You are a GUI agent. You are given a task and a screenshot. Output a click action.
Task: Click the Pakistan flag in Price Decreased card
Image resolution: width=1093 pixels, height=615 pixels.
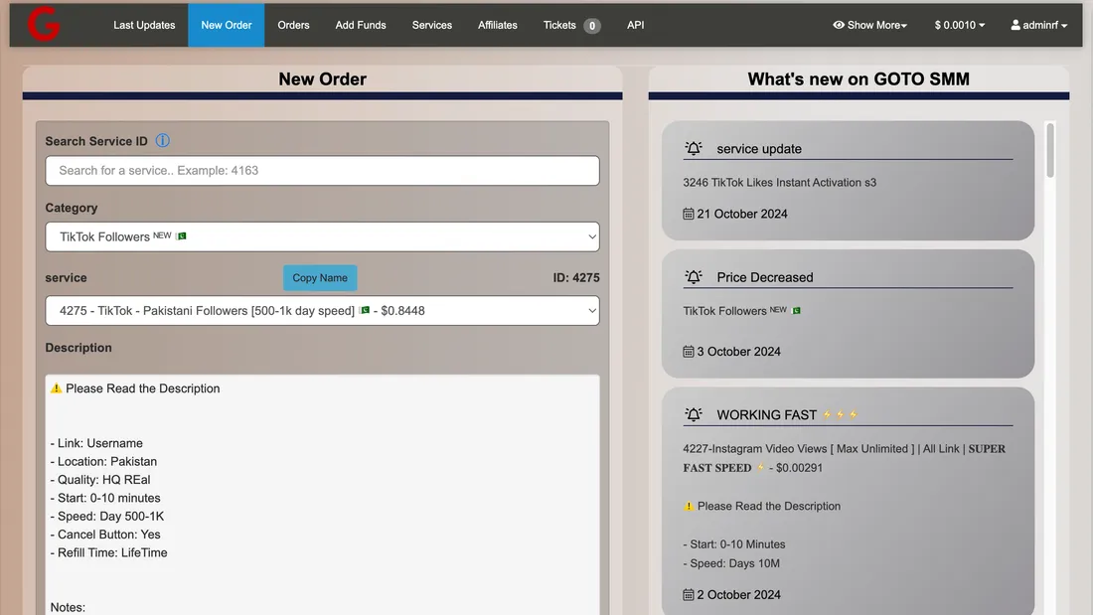(797, 310)
